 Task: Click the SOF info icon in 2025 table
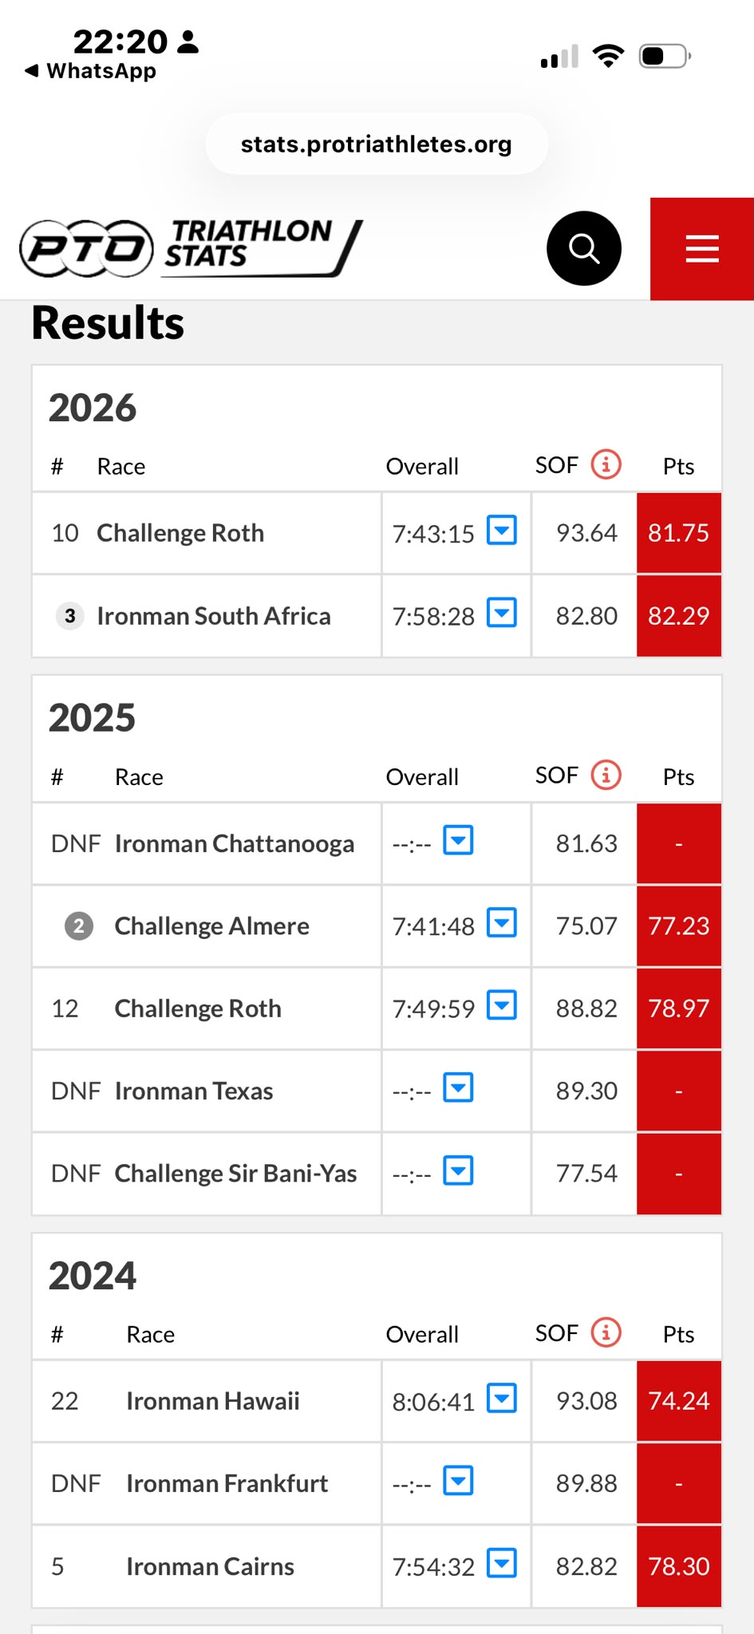[x=606, y=775]
